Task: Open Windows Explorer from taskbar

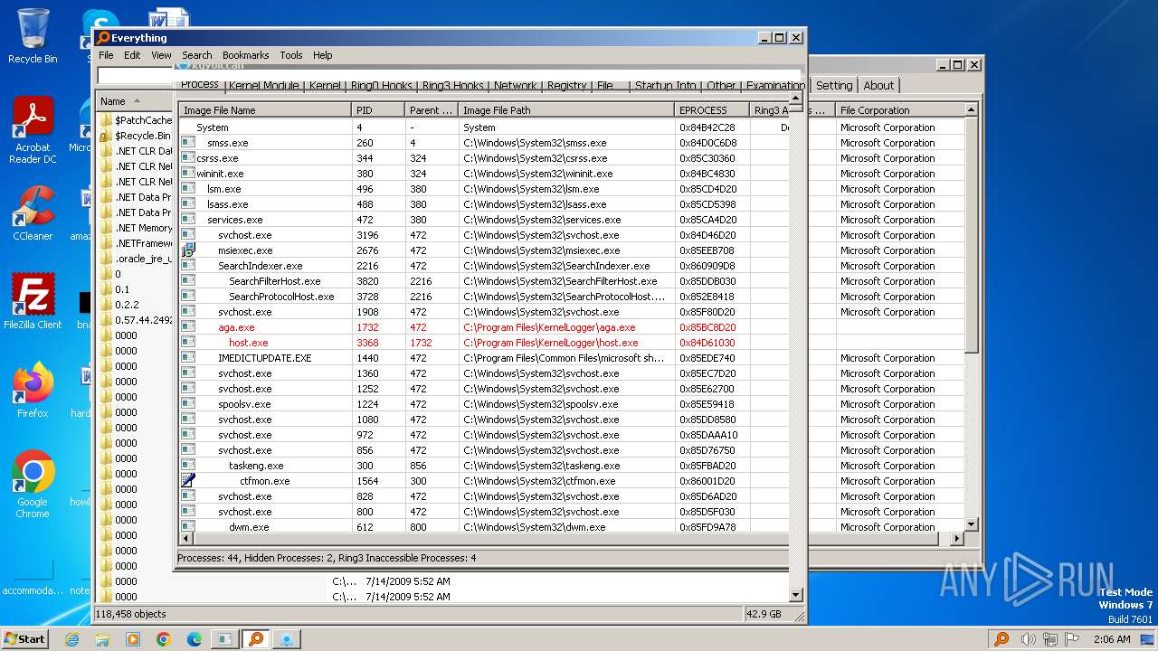Action: (x=102, y=639)
